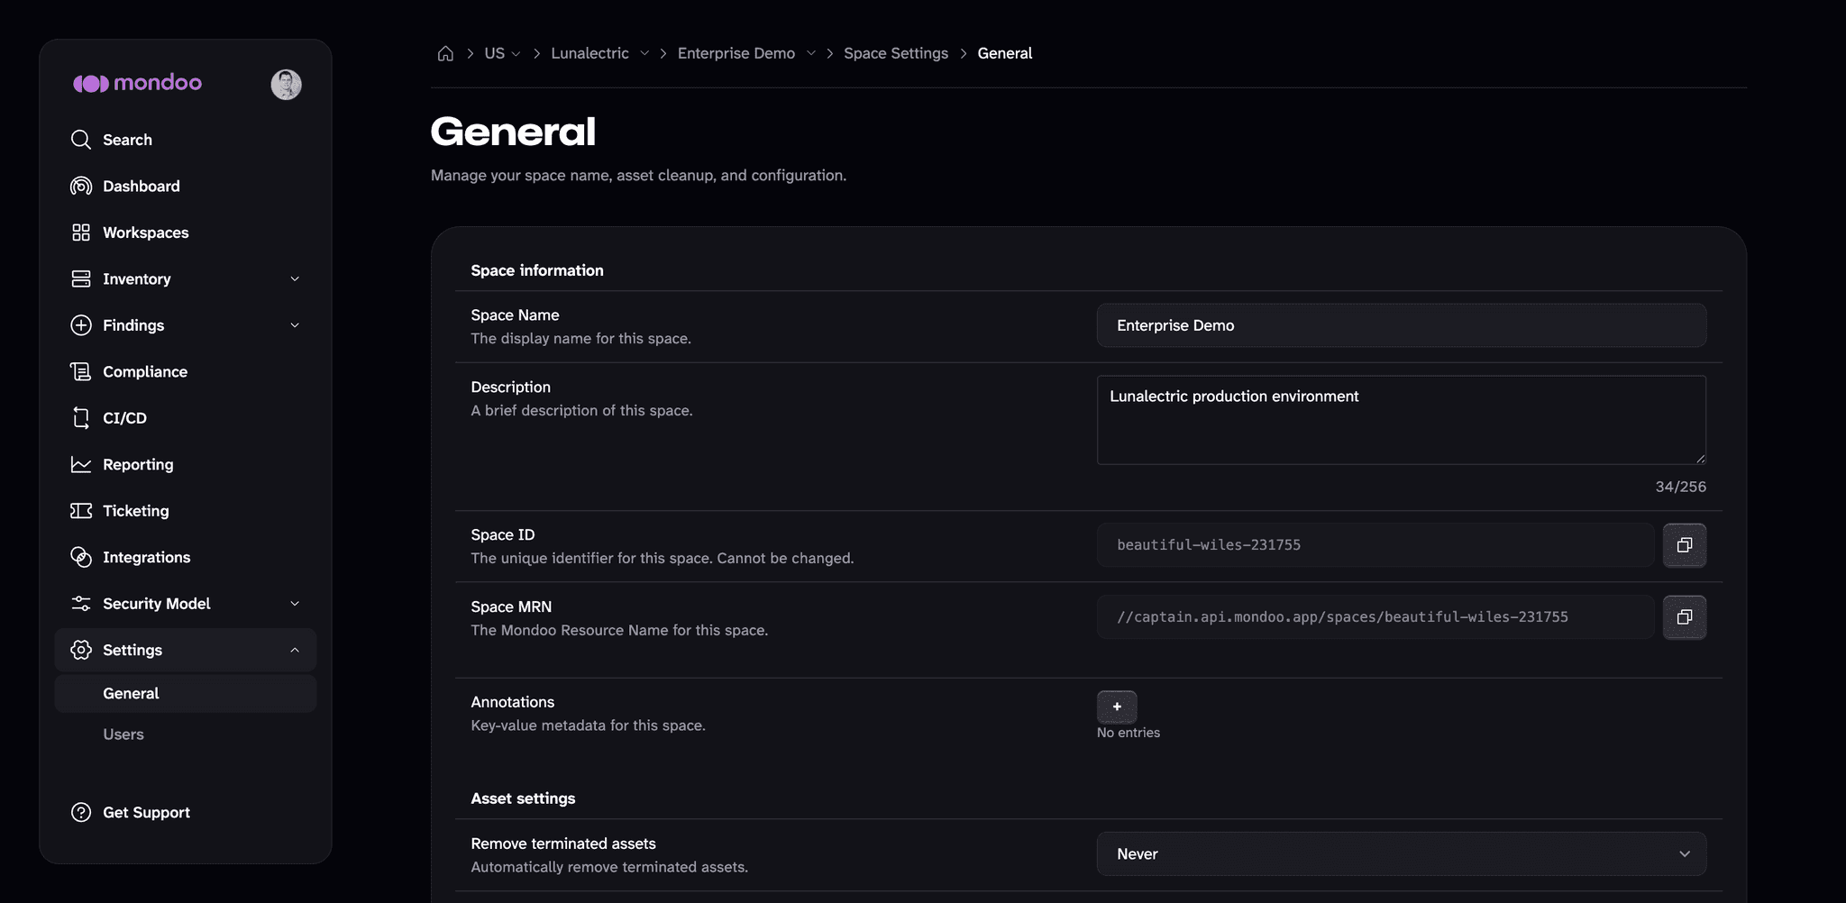Image resolution: width=1846 pixels, height=903 pixels.
Task: Open the Enterprise Demo breadcrumb dropdown arrow
Action: tap(811, 53)
